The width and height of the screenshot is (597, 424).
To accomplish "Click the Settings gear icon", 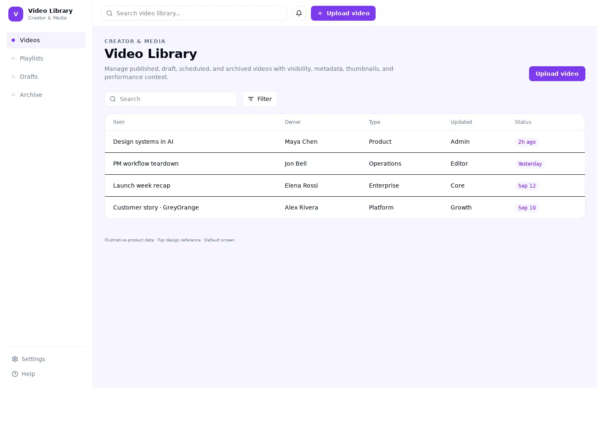I will pos(15,359).
